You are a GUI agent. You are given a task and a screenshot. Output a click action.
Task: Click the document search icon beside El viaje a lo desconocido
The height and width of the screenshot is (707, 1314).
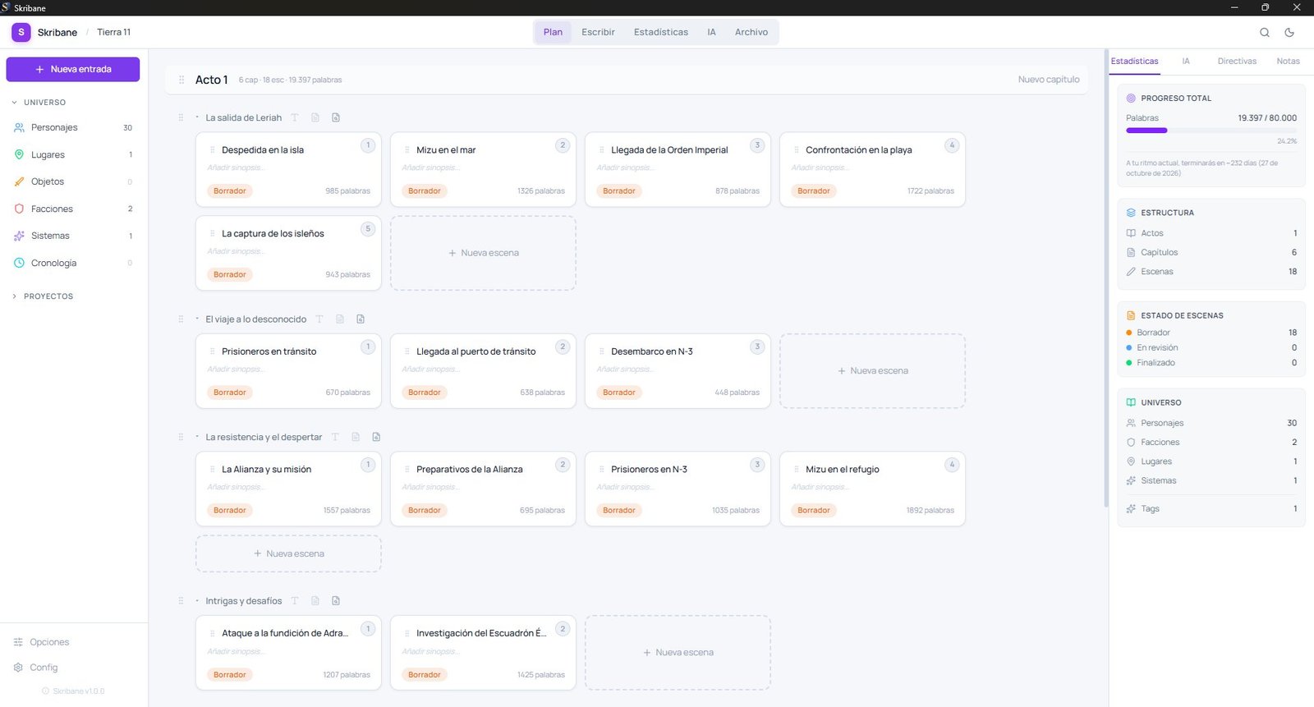361,319
